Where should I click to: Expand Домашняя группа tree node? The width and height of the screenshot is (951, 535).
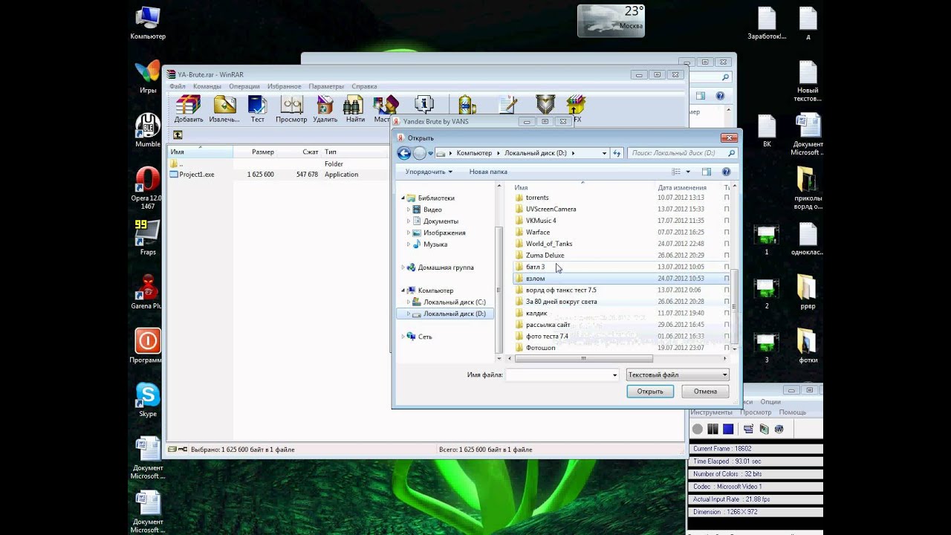point(403,267)
